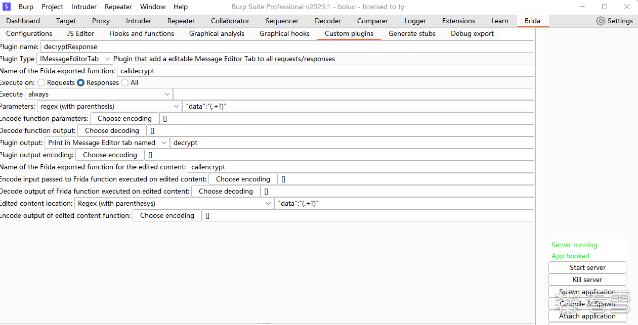Open the Repeater menu in menu bar
This screenshot has height=325, width=638.
click(118, 7)
